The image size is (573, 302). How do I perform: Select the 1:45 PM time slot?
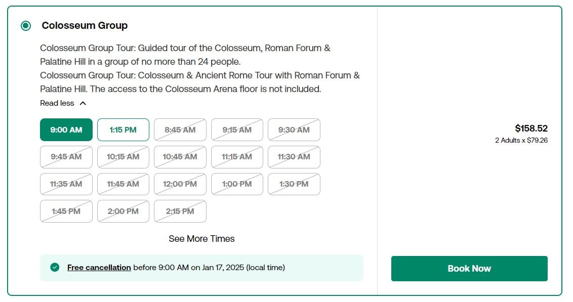click(66, 211)
